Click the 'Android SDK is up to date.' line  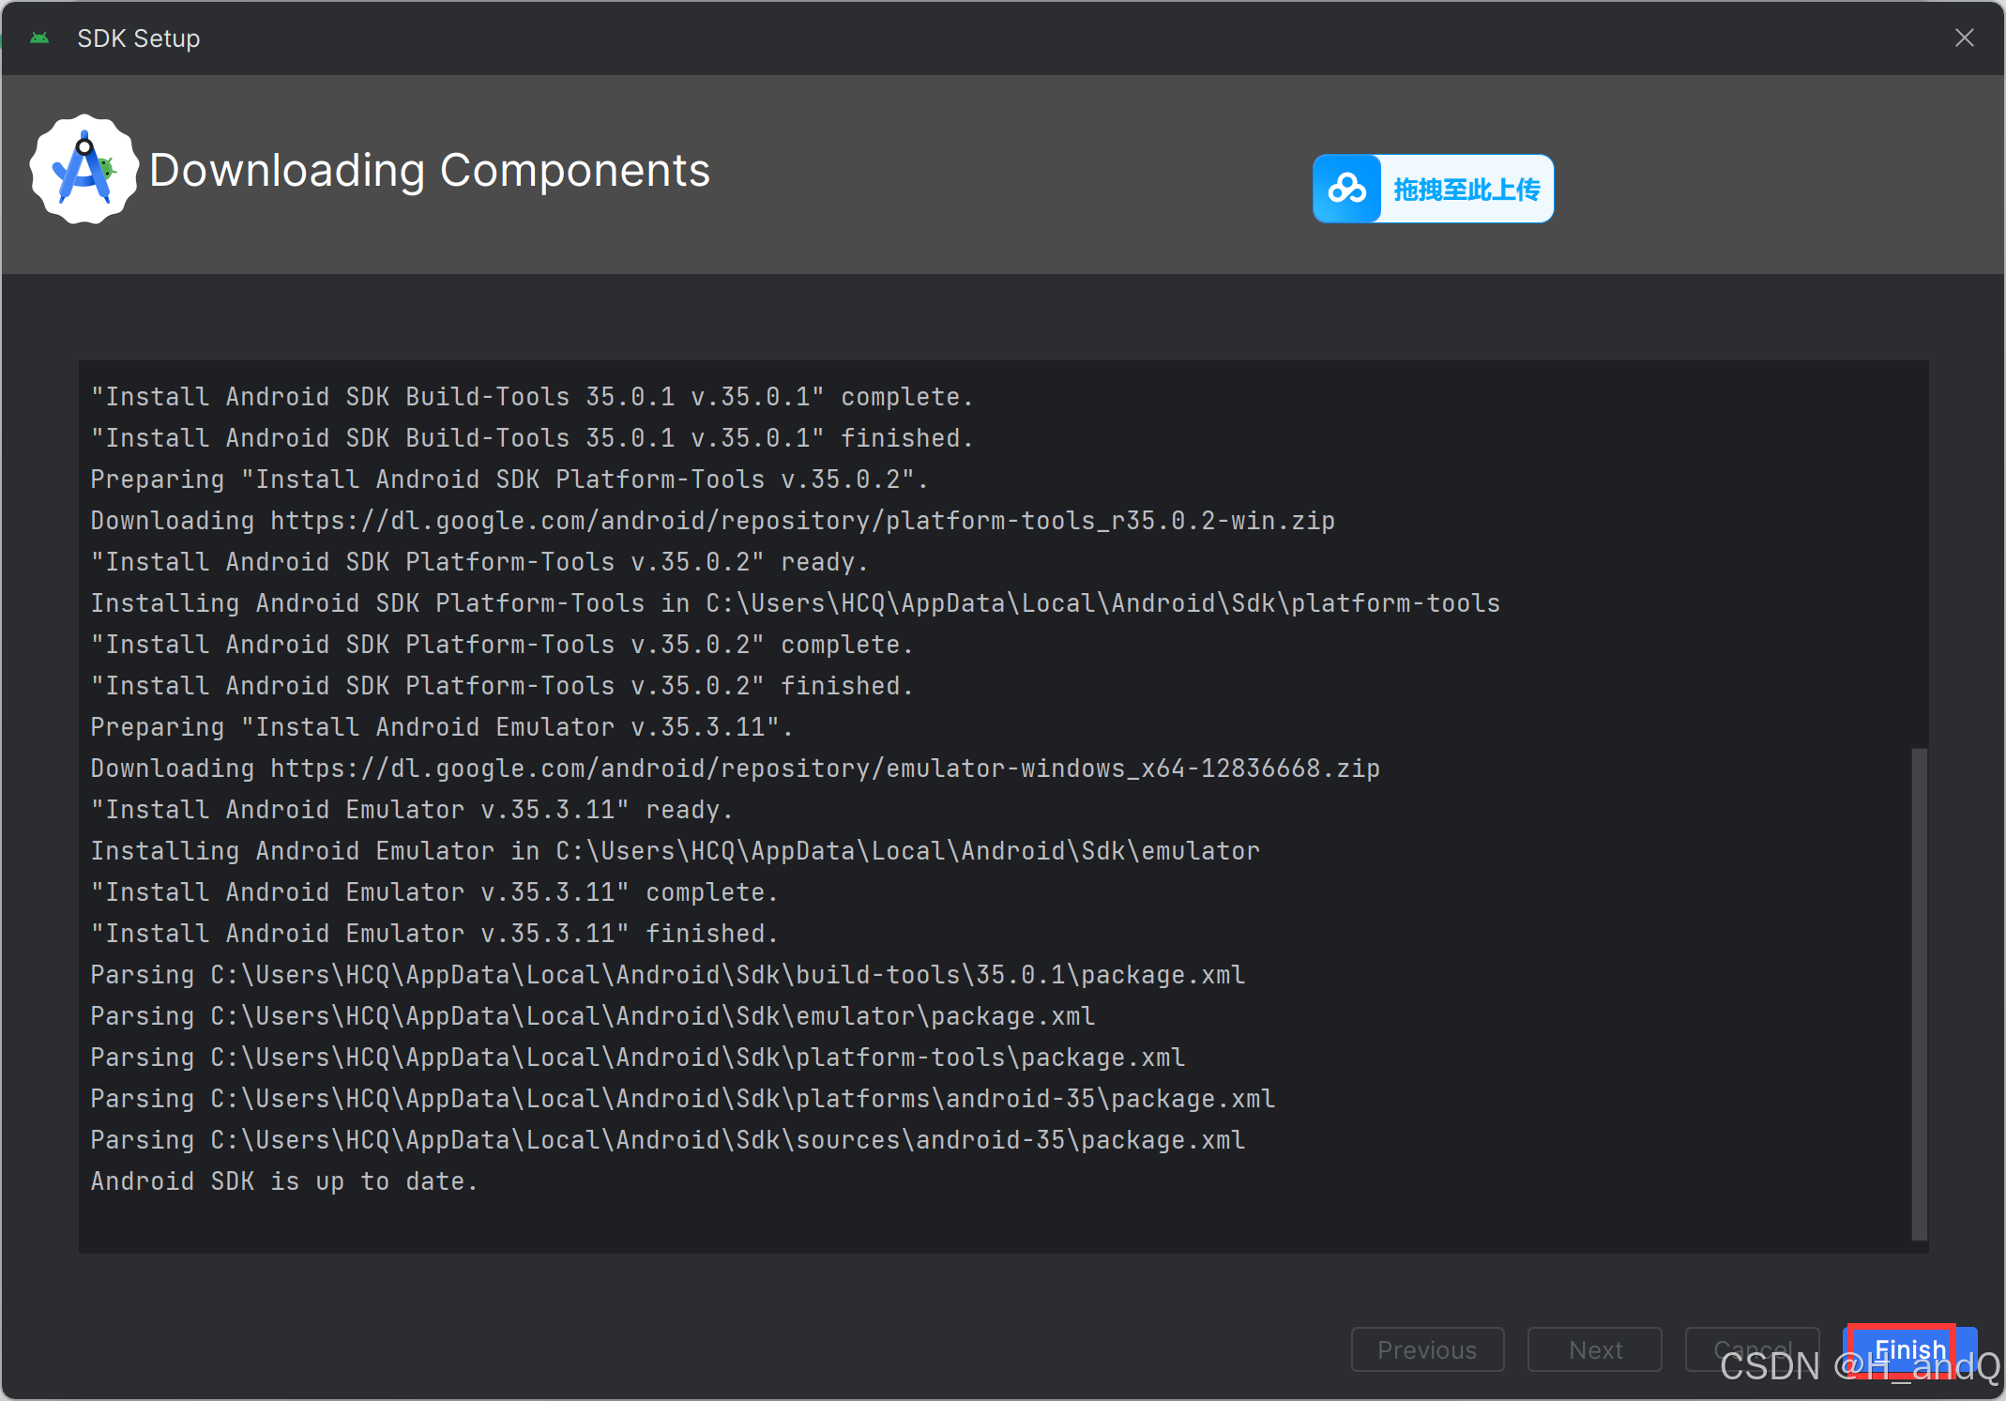click(284, 1181)
